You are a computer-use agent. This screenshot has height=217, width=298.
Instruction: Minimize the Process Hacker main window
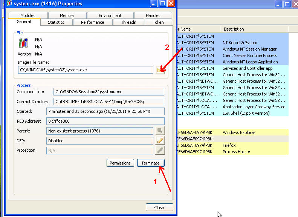coord(278,4)
